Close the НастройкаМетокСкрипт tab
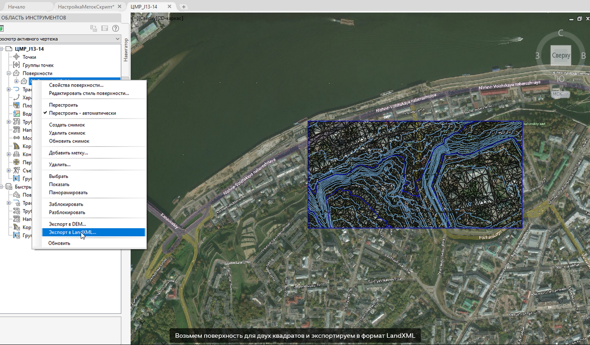Image resolution: width=590 pixels, height=345 pixels. (119, 7)
